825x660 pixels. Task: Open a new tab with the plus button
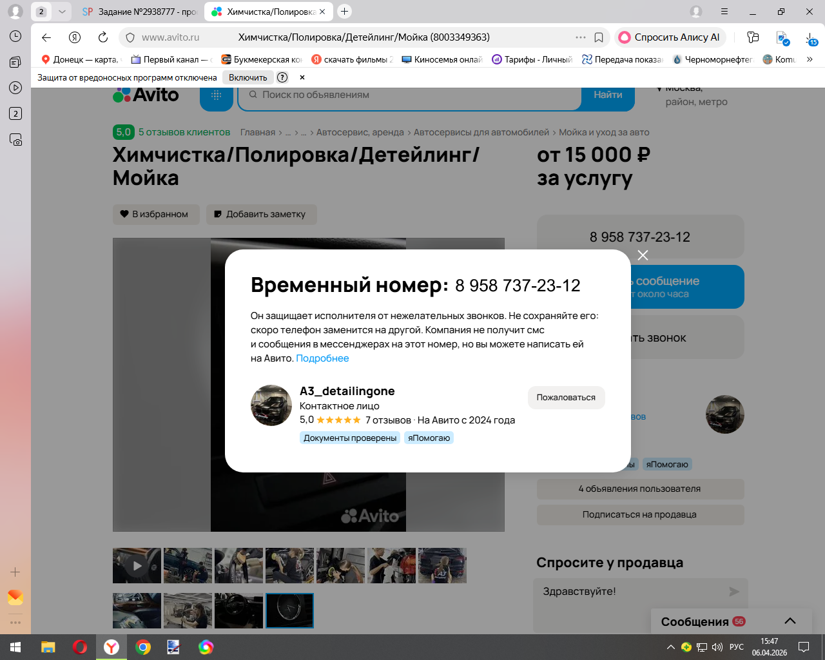pos(345,12)
